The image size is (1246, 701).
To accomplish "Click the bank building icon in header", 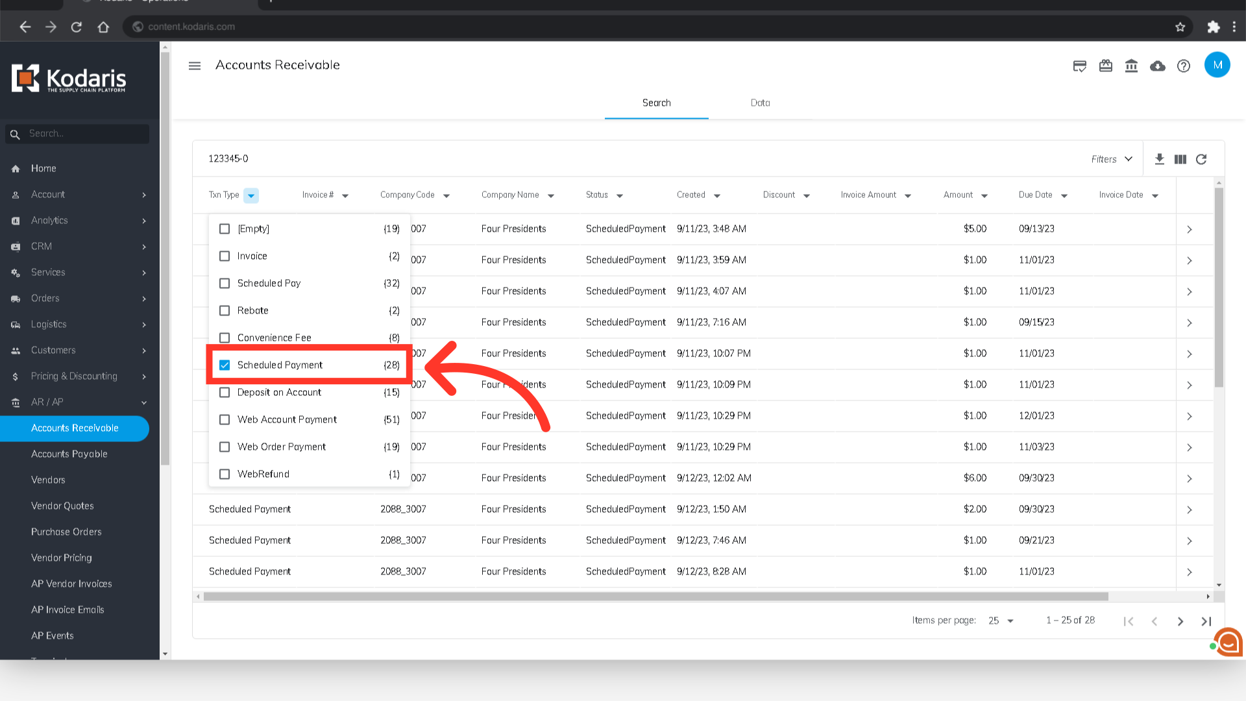I will click(1131, 66).
